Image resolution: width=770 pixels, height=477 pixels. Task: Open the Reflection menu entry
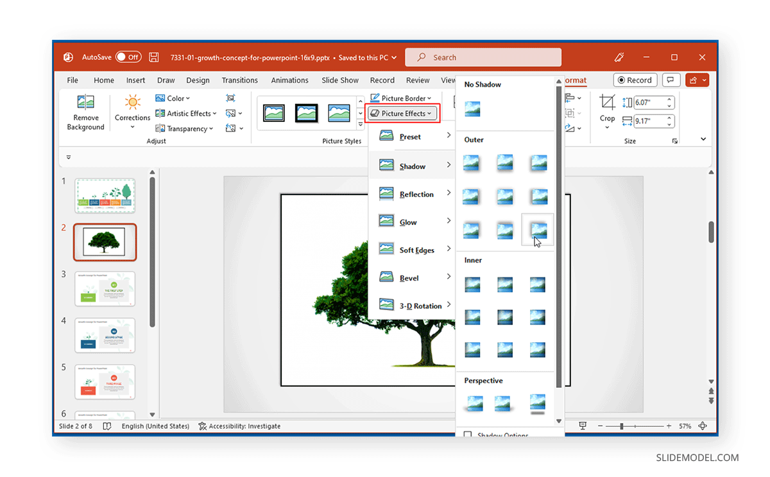coord(417,194)
